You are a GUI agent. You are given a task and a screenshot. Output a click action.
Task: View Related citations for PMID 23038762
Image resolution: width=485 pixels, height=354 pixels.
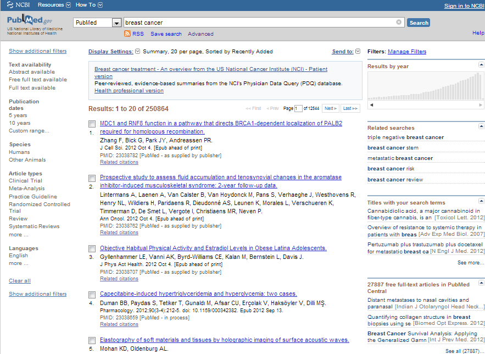point(119,233)
